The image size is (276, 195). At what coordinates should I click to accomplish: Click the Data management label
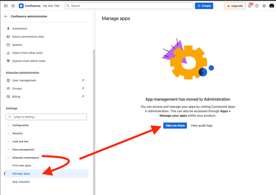pyautogui.click(x=23, y=150)
